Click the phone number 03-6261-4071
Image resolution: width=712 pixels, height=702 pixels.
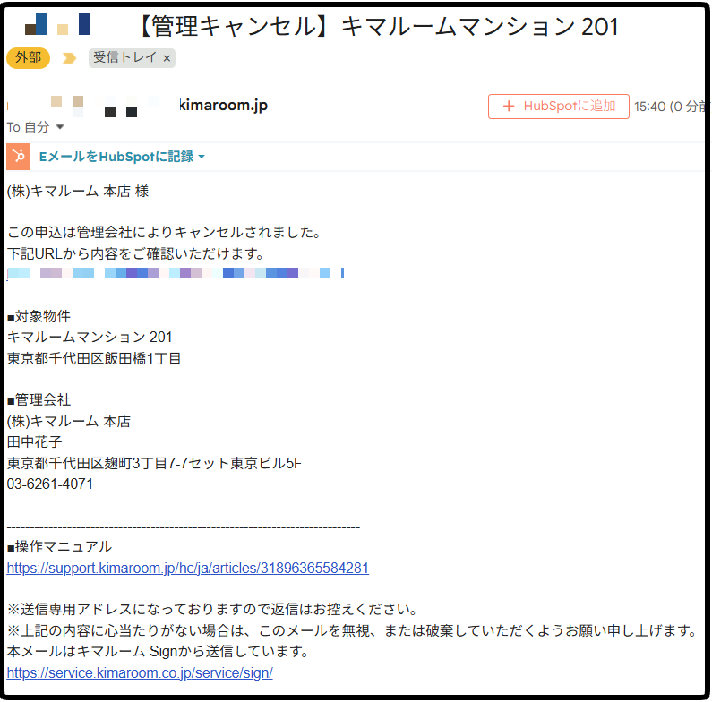point(50,484)
